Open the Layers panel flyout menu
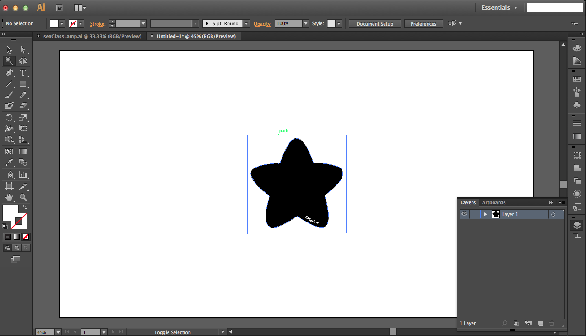The image size is (586, 336). click(x=562, y=202)
